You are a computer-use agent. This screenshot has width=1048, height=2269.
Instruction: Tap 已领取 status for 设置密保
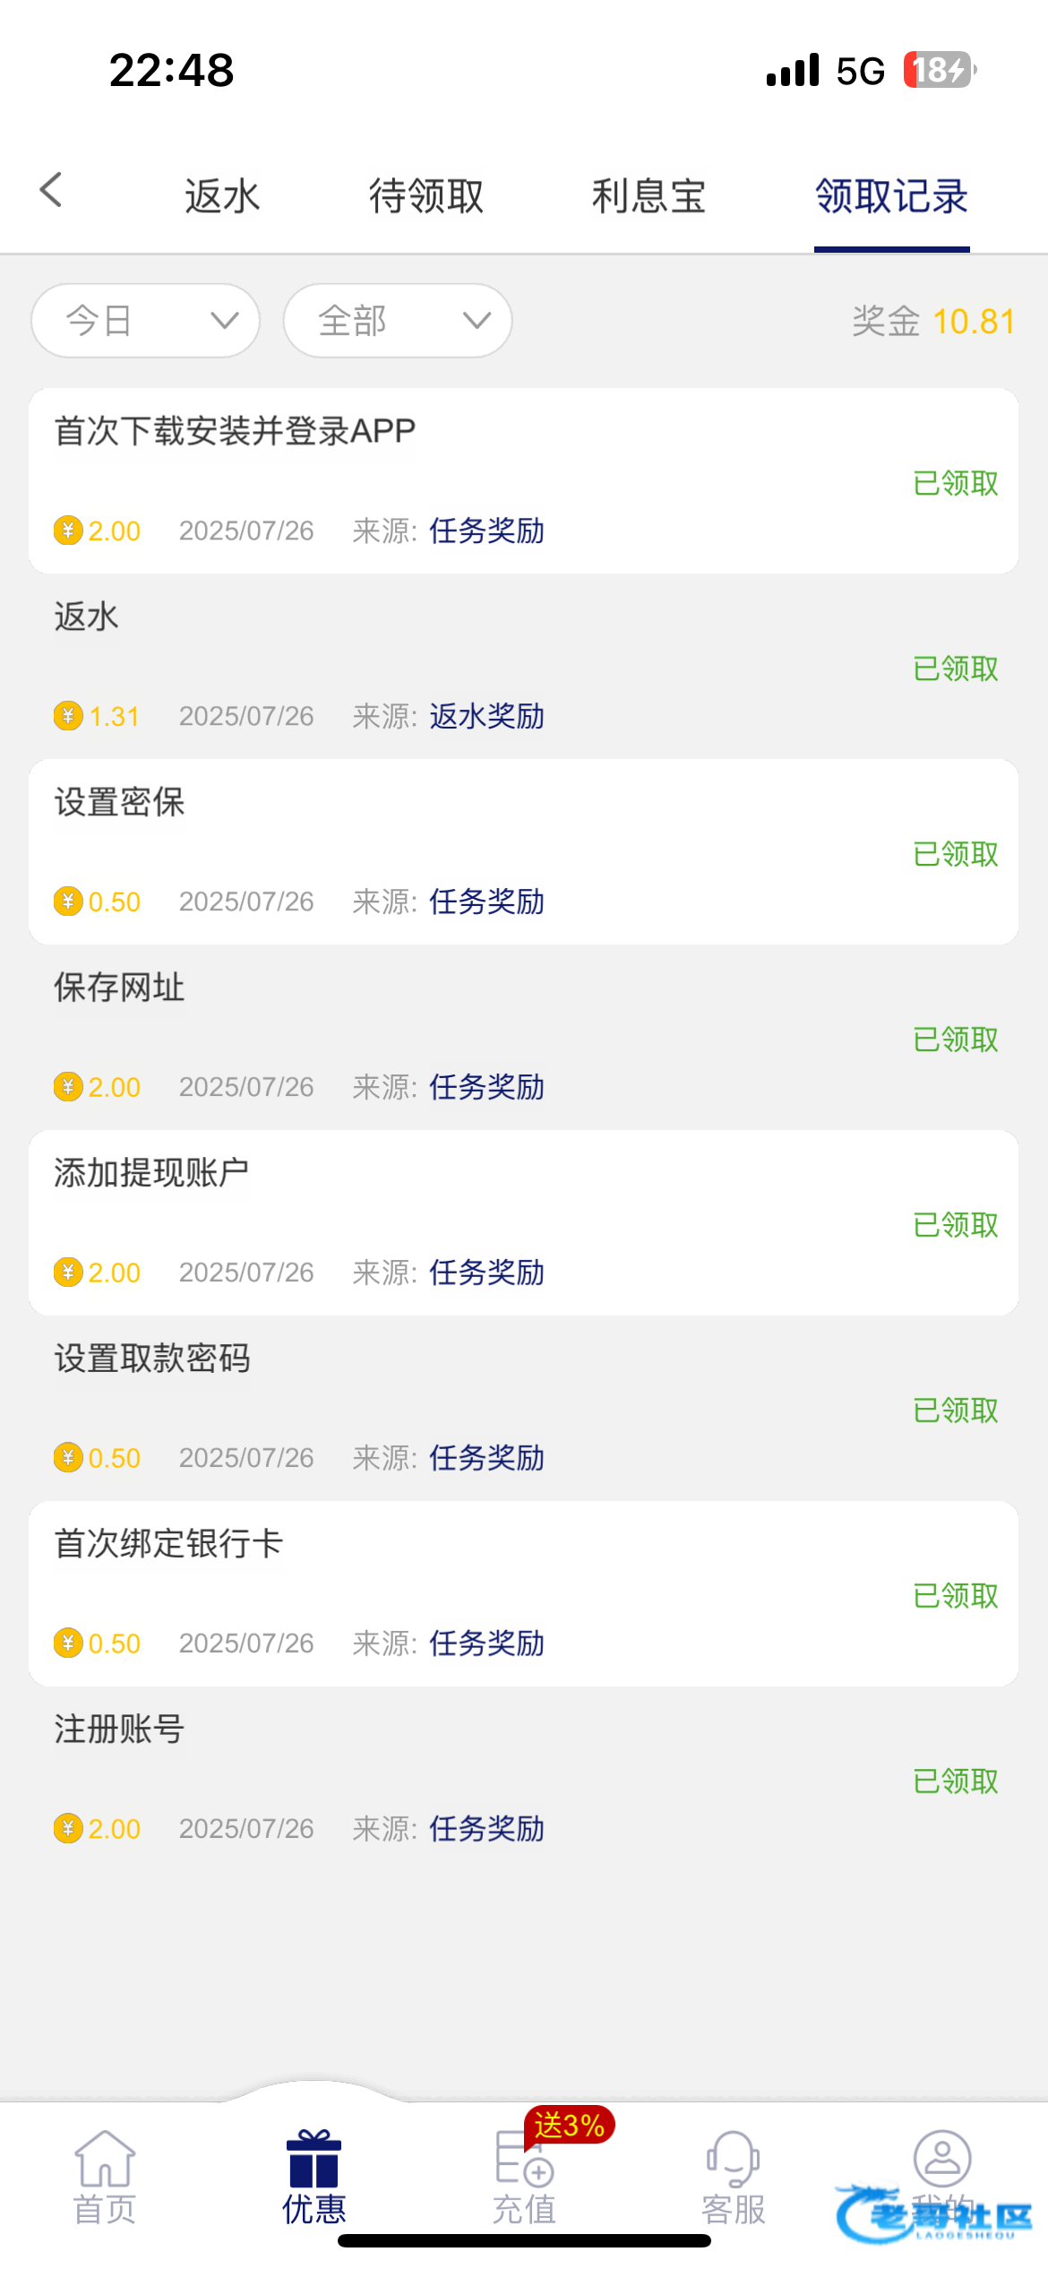[955, 854]
